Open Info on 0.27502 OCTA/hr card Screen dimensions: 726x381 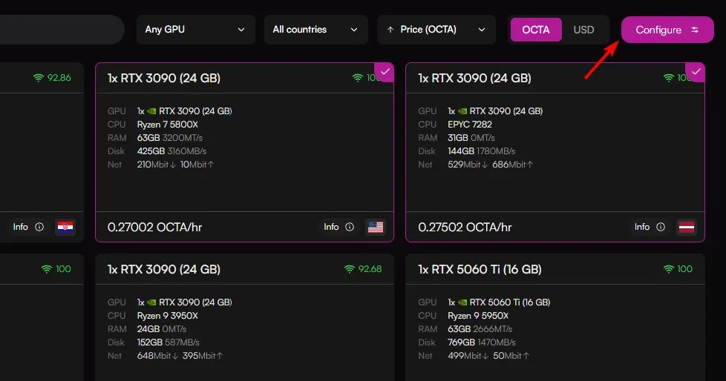[650, 227]
